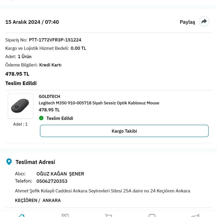Open Favorites heart in bottom navigation

(x=152, y=215)
